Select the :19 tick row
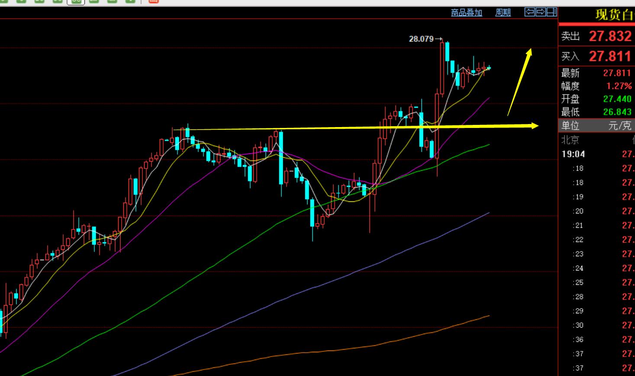The image size is (635, 376). [597, 197]
